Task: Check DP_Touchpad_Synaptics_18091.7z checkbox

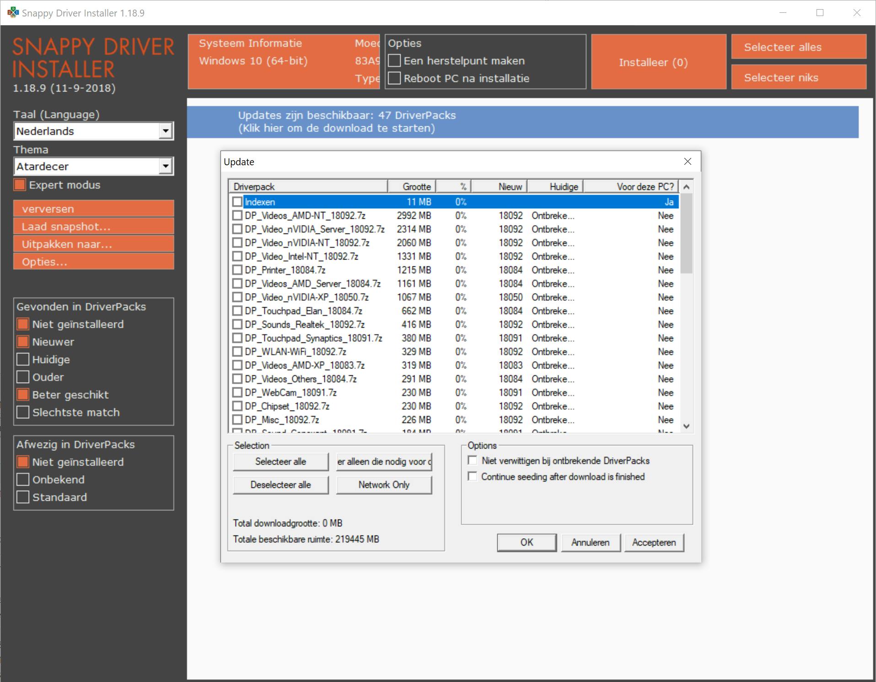Action: (237, 338)
